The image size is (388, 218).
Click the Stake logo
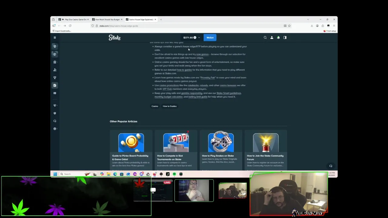tap(115, 38)
